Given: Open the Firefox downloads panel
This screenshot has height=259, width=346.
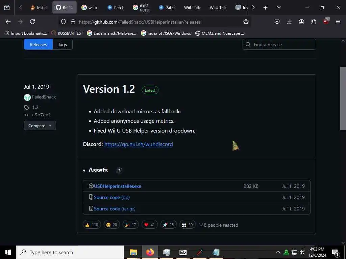Looking at the screenshot, I should (x=289, y=22).
